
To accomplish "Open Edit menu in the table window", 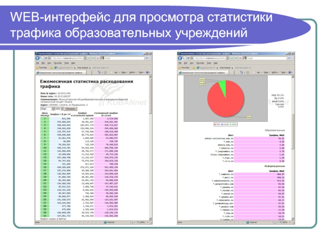I will (43, 63).
